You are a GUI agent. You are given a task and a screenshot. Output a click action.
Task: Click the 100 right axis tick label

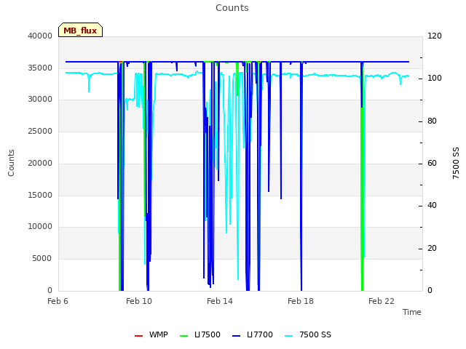[435, 79]
